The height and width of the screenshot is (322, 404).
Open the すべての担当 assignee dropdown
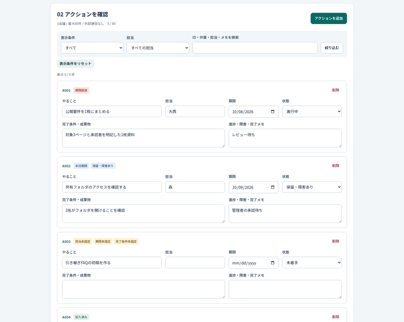(x=158, y=48)
